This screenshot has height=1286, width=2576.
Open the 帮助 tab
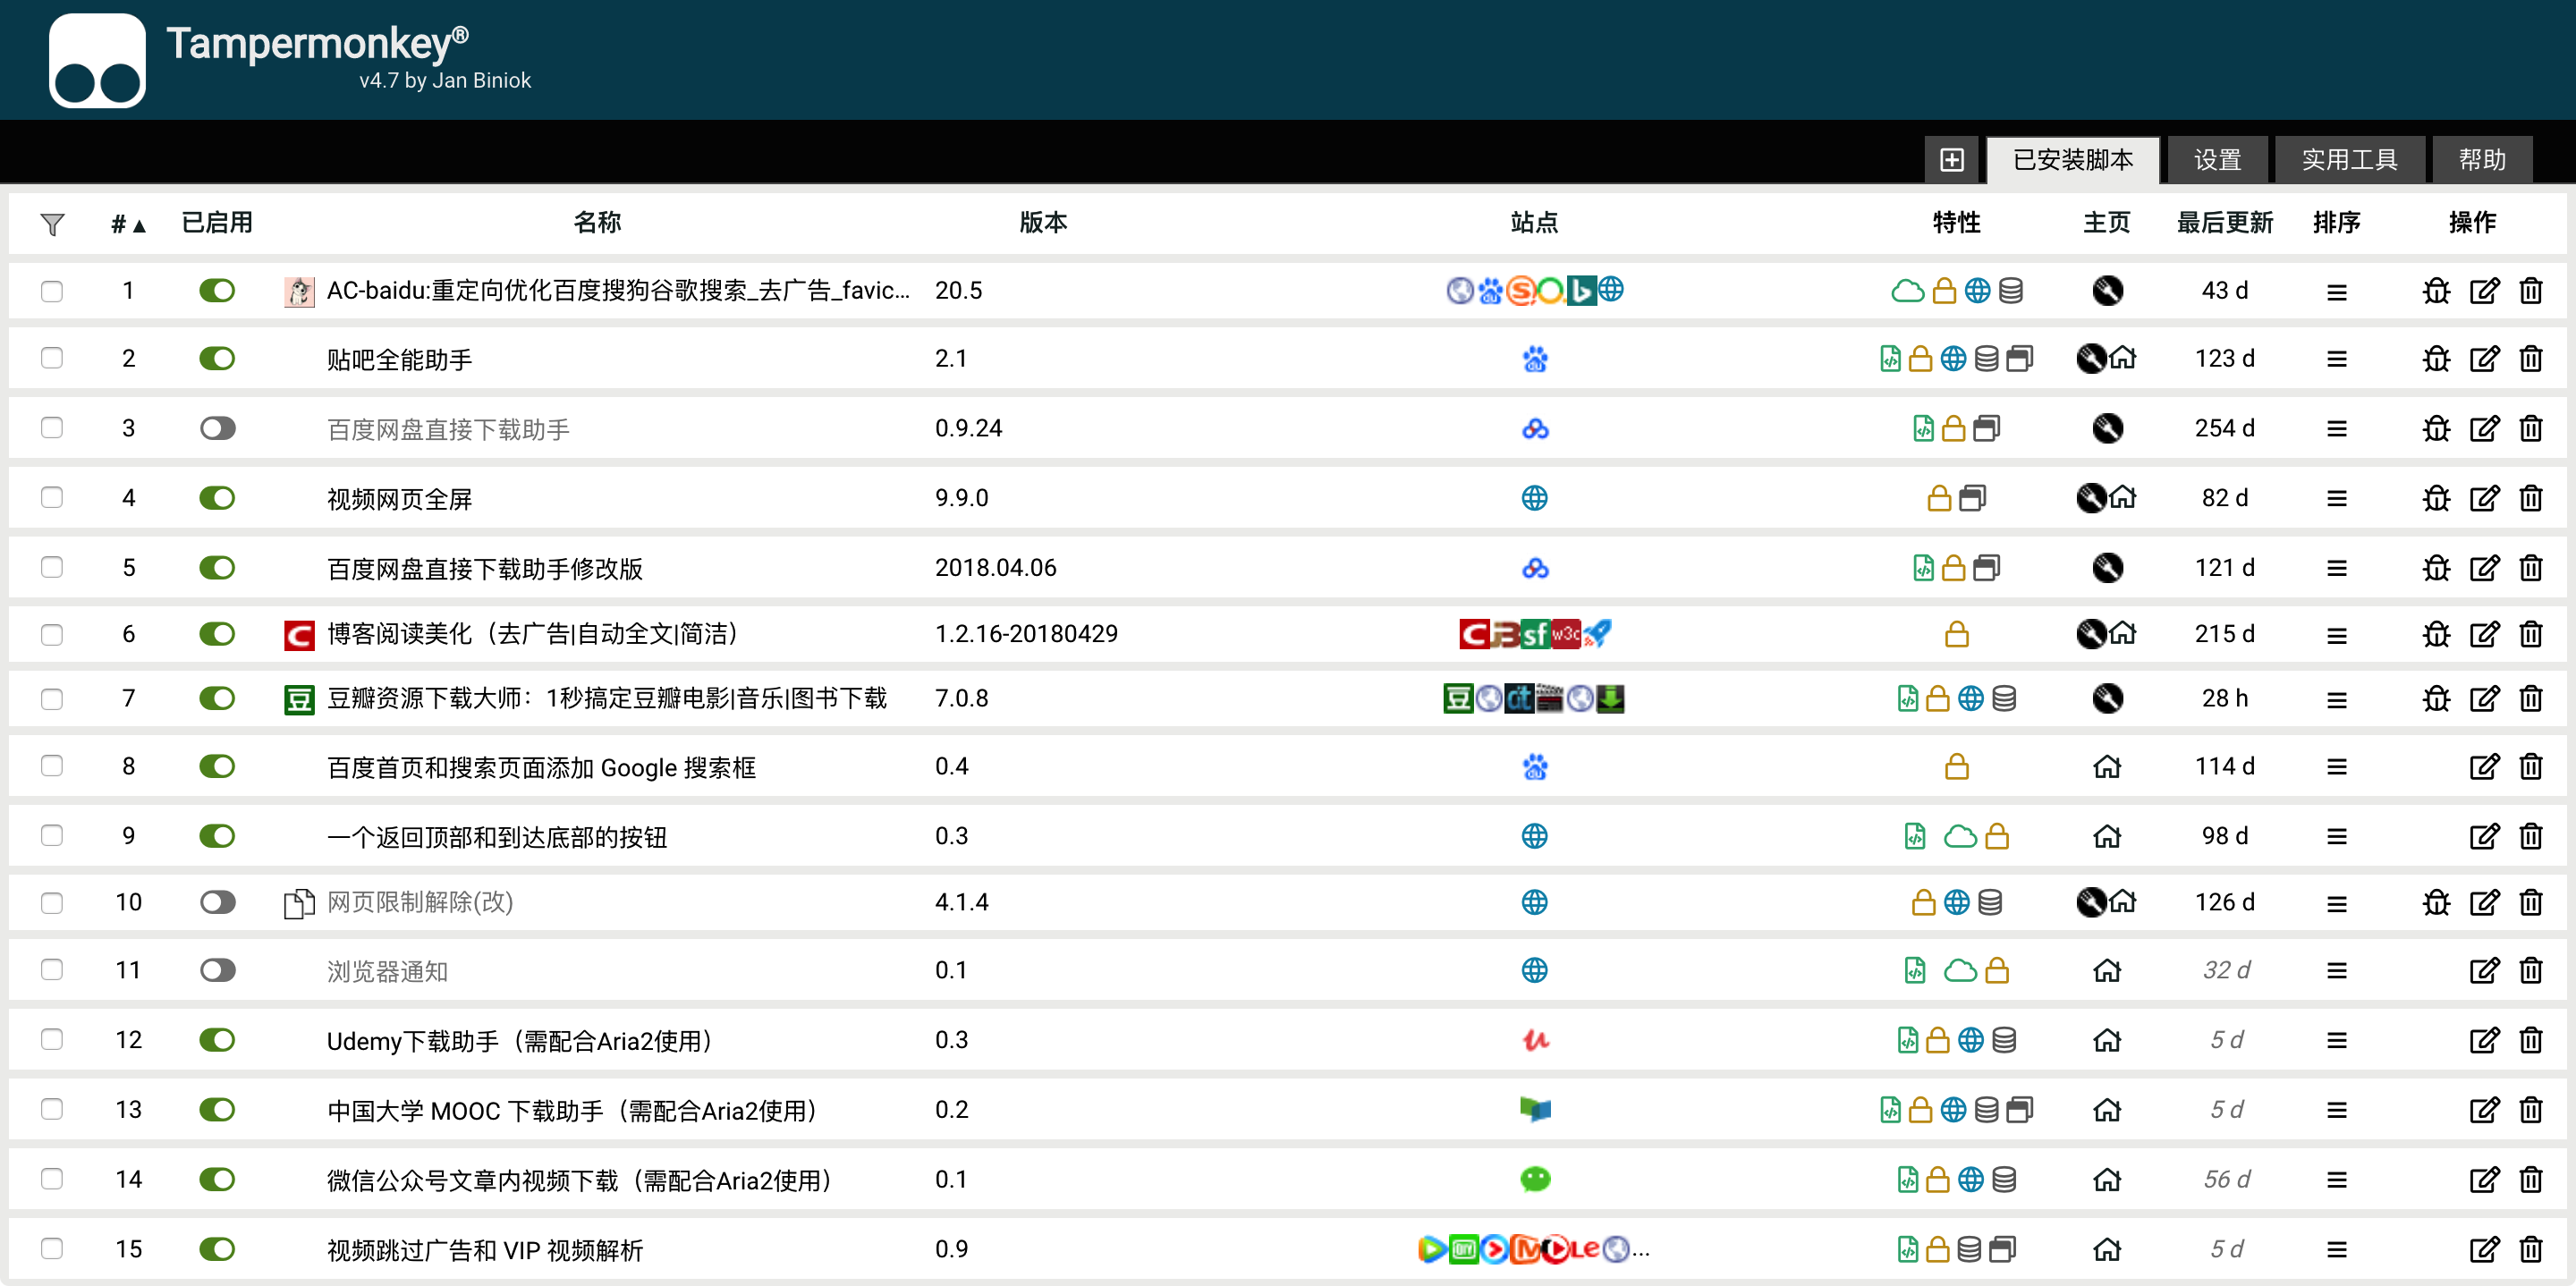(2482, 160)
